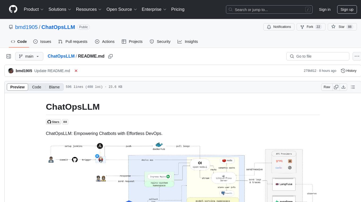Image resolution: width=361 pixels, height=202 pixels.
Task: Focus the Go to file field
Action: (318, 56)
